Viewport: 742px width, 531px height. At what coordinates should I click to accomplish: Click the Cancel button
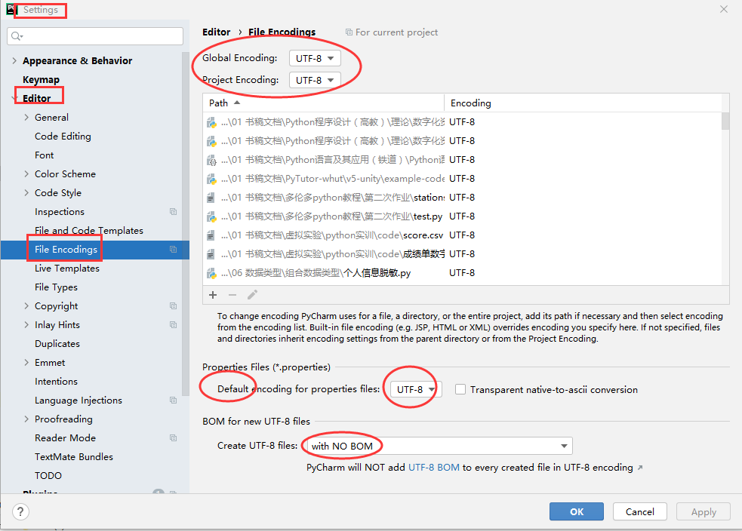pyautogui.click(x=640, y=511)
